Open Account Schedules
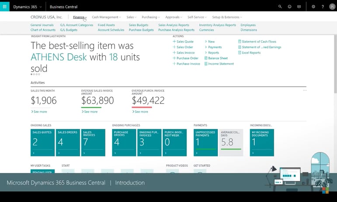The width and height of the screenshot is (337, 202). 111,30
